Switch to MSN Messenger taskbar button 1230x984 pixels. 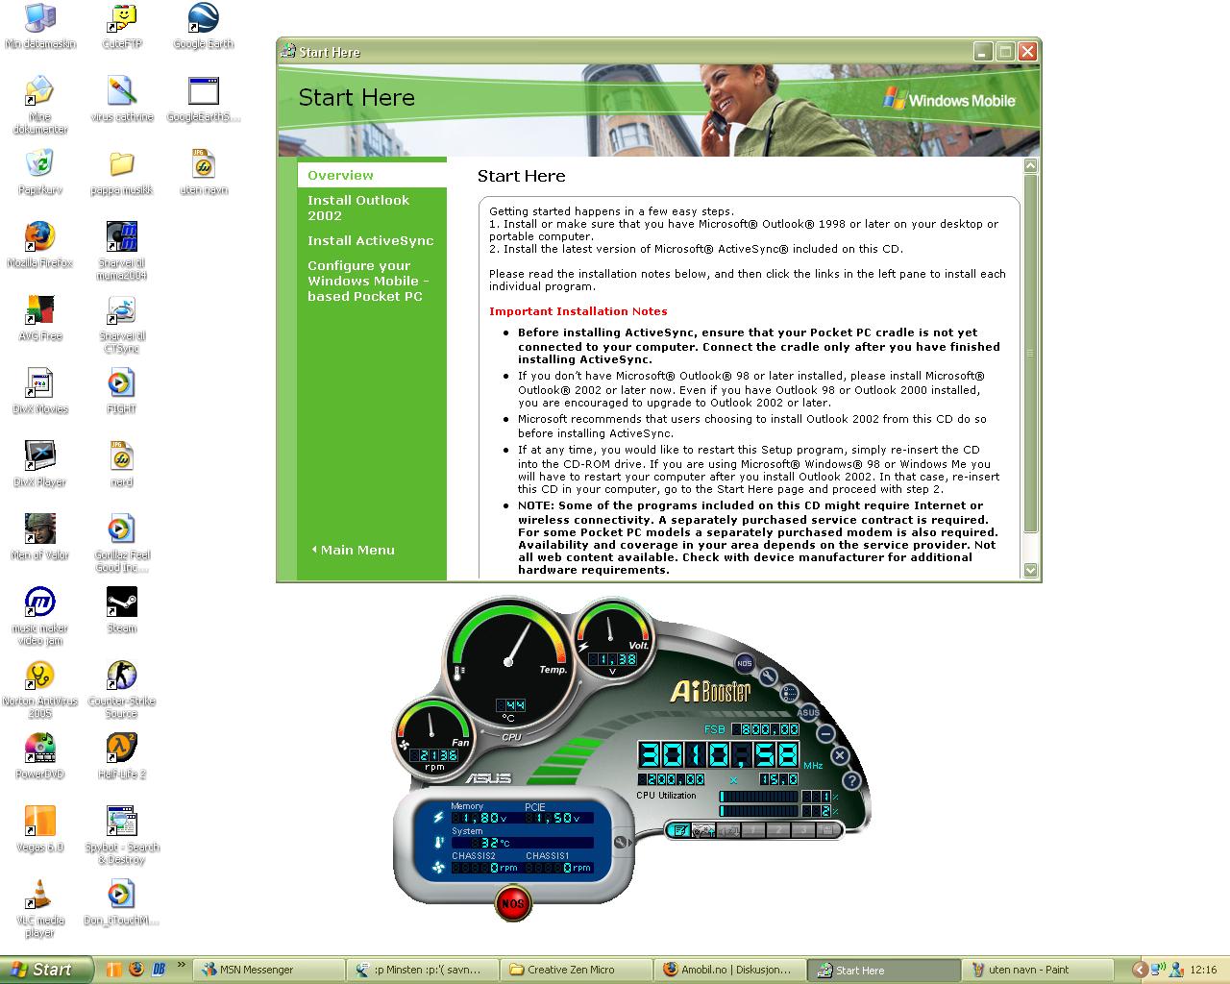[268, 970]
